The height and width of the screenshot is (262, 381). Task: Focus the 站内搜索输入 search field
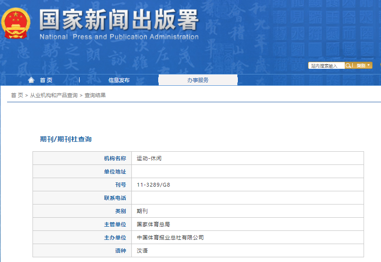pos(326,65)
